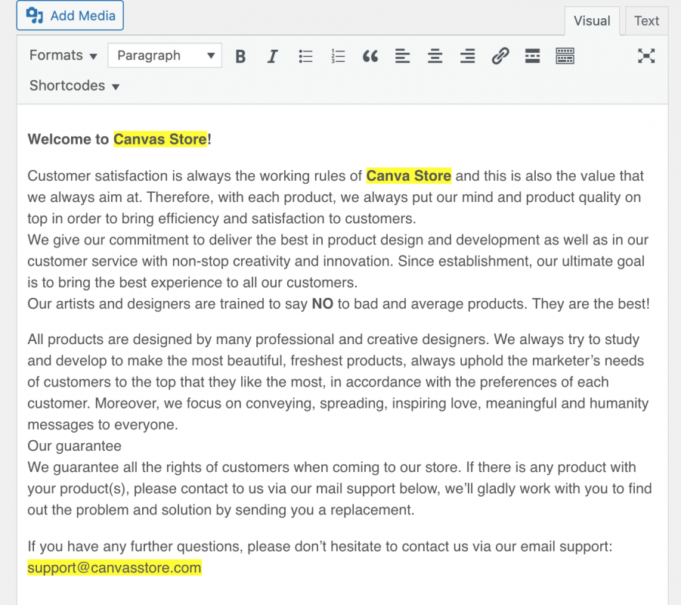The image size is (681, 605).
Task: Click the highlighted 'Canvas Store' heading text
Action: (x=160, y=139)
